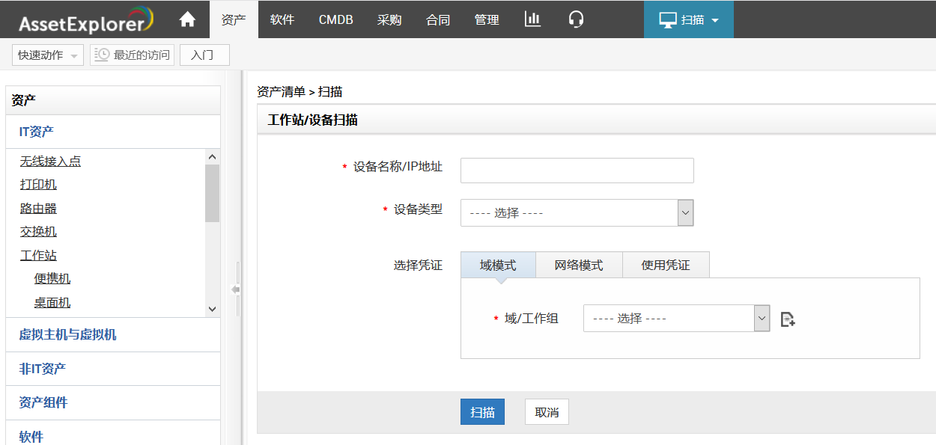Open the reports bar chart icon

pyautogui.click(x=532, y=19)
